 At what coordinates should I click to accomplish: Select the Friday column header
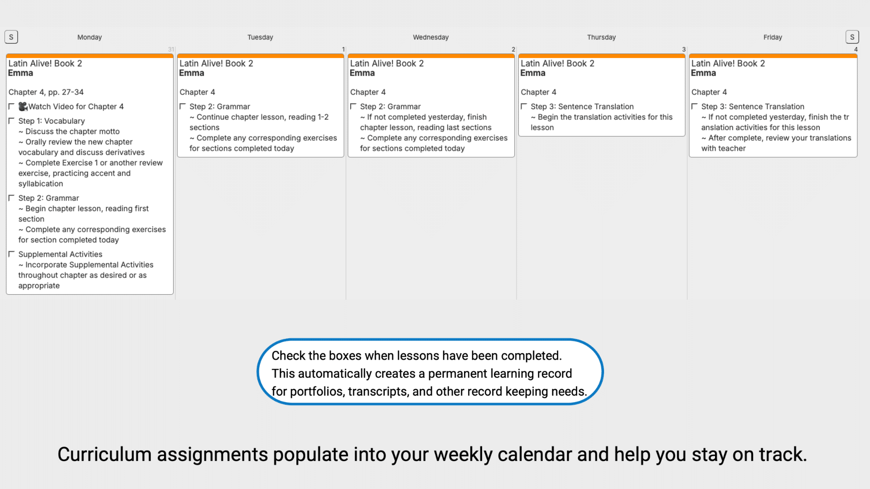pyautogui.click(x=773, y=37)
